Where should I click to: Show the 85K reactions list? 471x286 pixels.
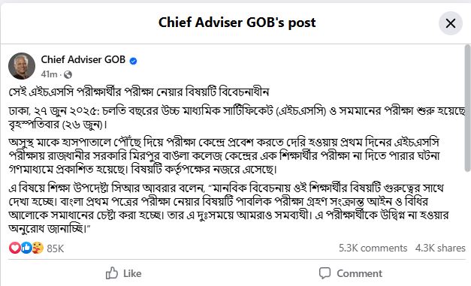coord(56,248)
